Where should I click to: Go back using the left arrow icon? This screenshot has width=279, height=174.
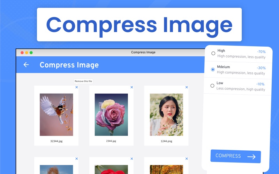(x=26, y=65)
